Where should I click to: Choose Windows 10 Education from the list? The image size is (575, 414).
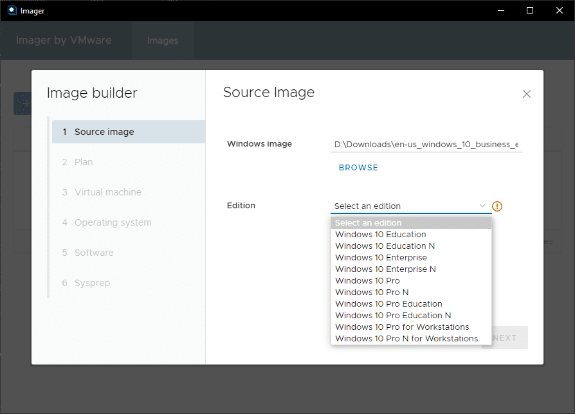click(x=381, y=235)
